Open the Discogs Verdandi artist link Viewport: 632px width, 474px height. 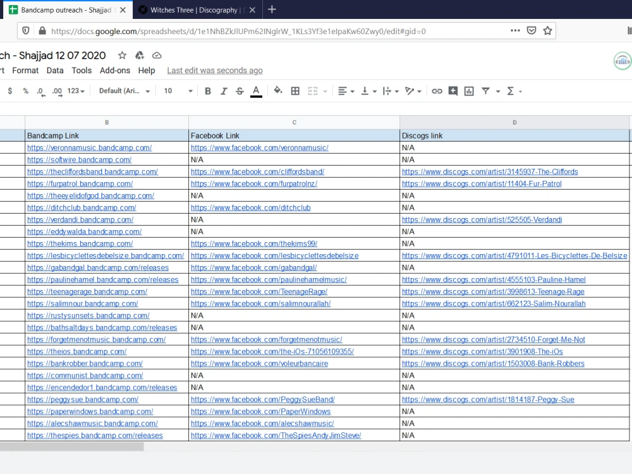pyautogui.click(x=482, y=220)
